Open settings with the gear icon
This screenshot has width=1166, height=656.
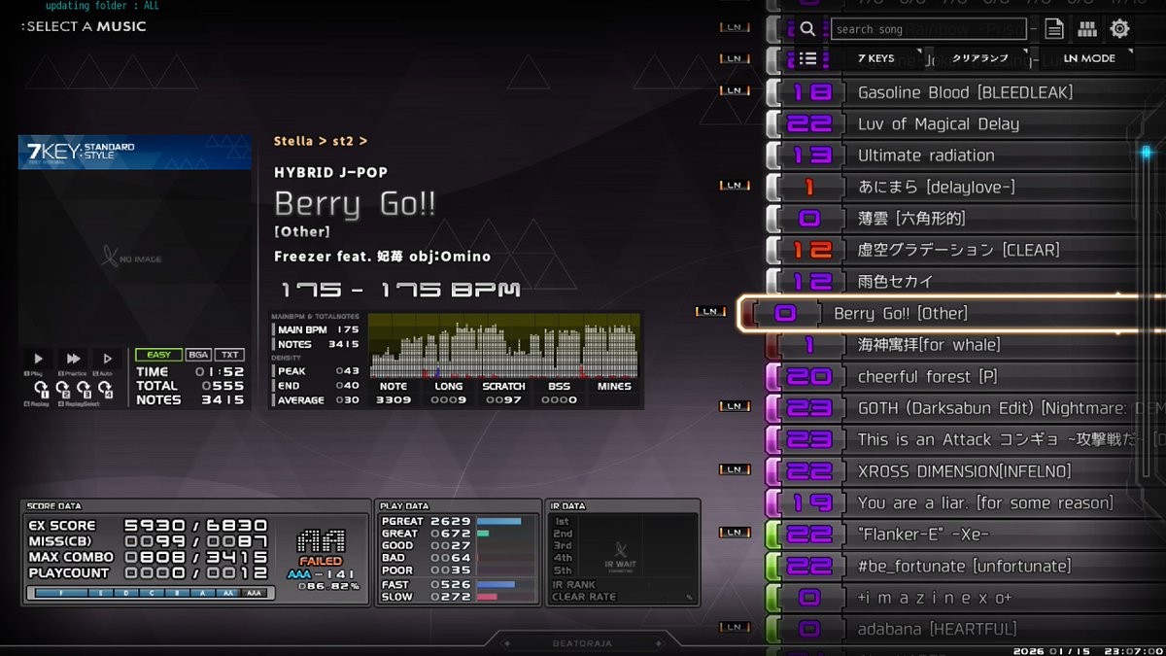point(1117,28)
